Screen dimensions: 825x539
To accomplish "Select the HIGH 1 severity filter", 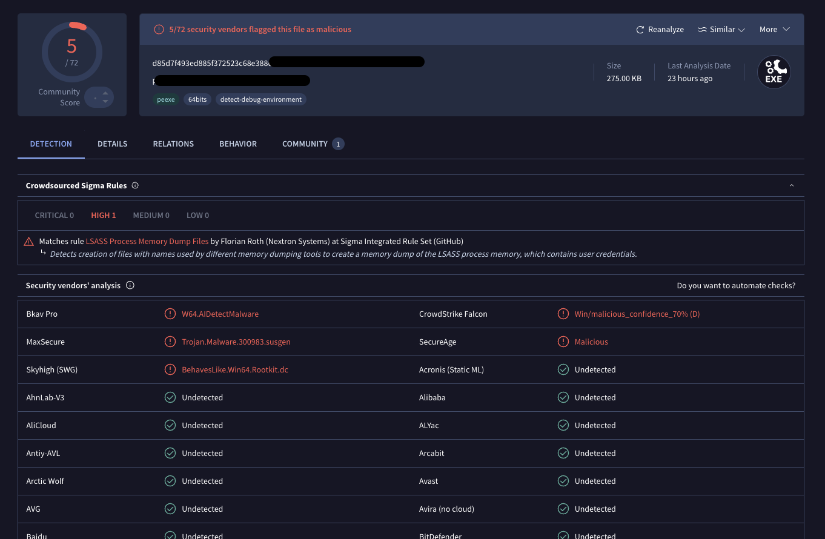I will tap(103, 215).
